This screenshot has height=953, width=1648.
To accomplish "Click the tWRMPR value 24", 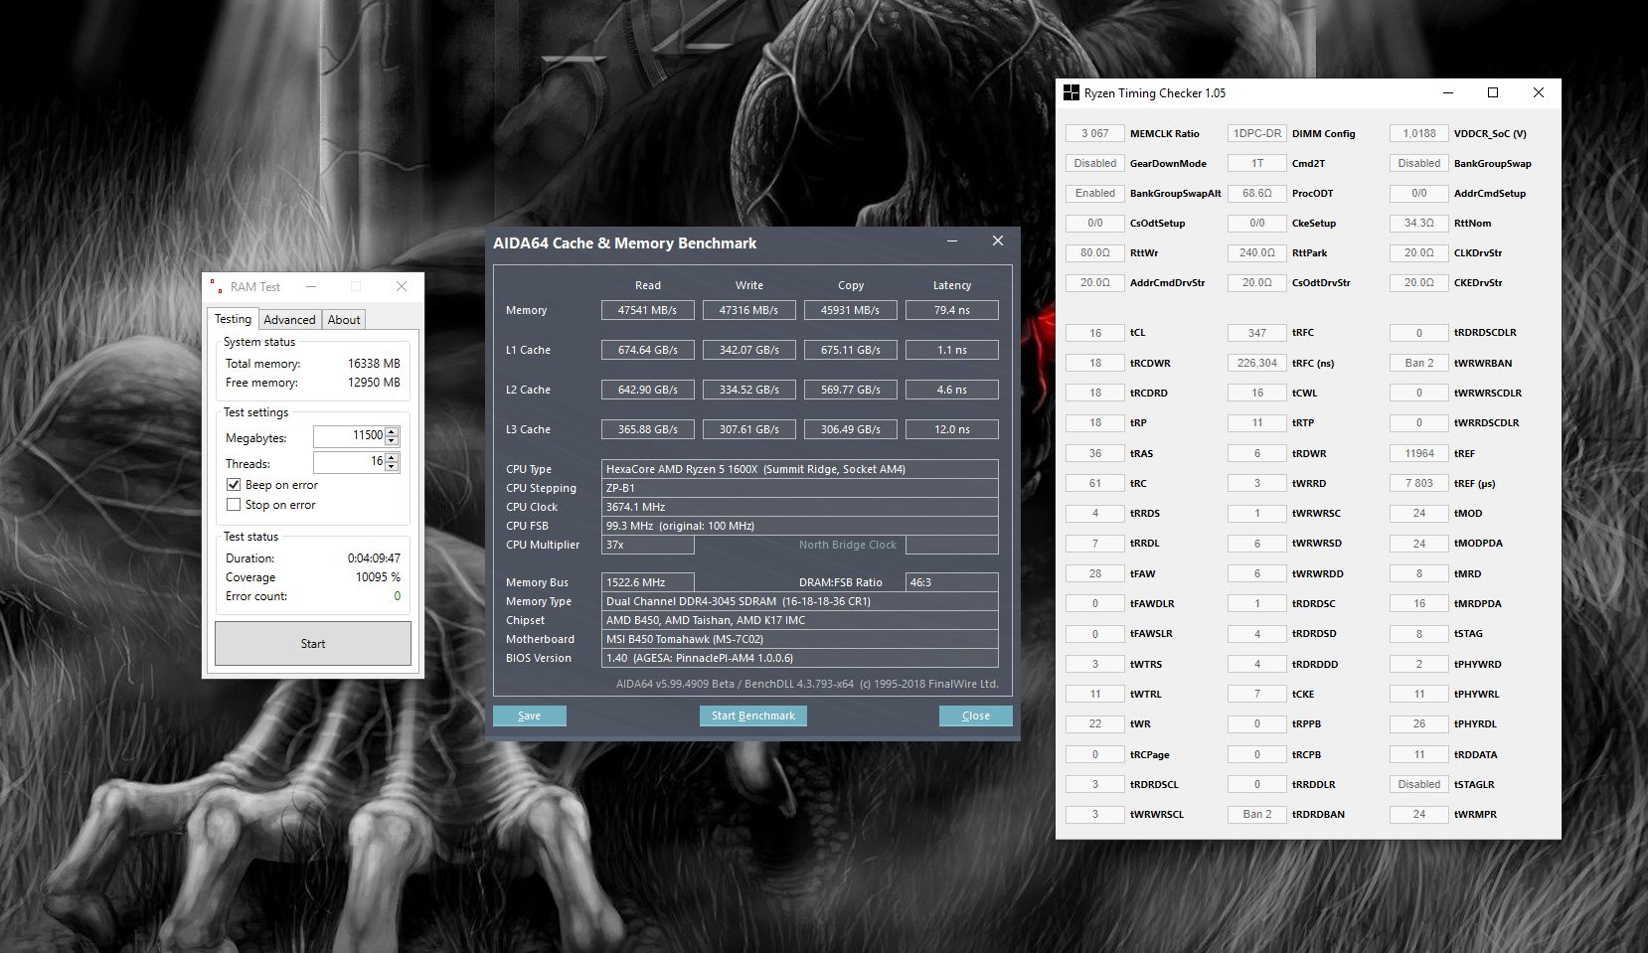I will click(1419, 814).
